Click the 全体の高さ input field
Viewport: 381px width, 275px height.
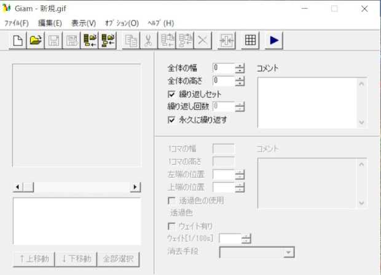coord(224,81)
